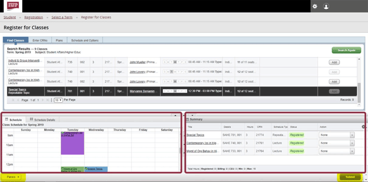This screenshot has height=182, width=368.
Task: Toggle checkbox on purple Tuesday class block
Action: [x=62, y=133]
